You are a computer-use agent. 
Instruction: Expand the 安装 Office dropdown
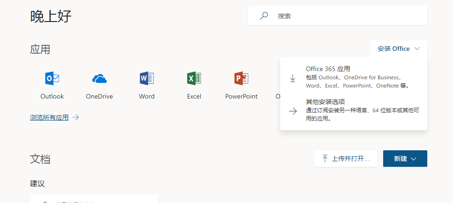(399, 49)
